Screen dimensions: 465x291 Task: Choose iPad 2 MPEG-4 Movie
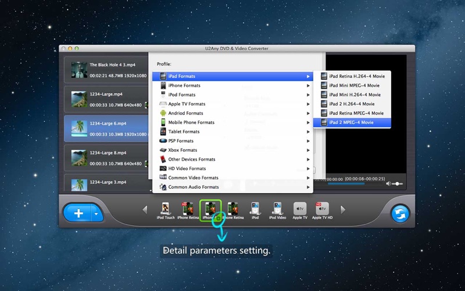coord(352,122)
